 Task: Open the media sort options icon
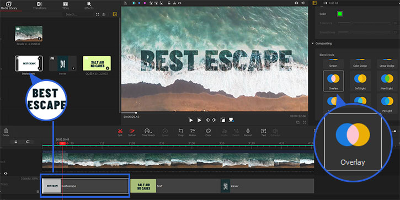[104, 14]
